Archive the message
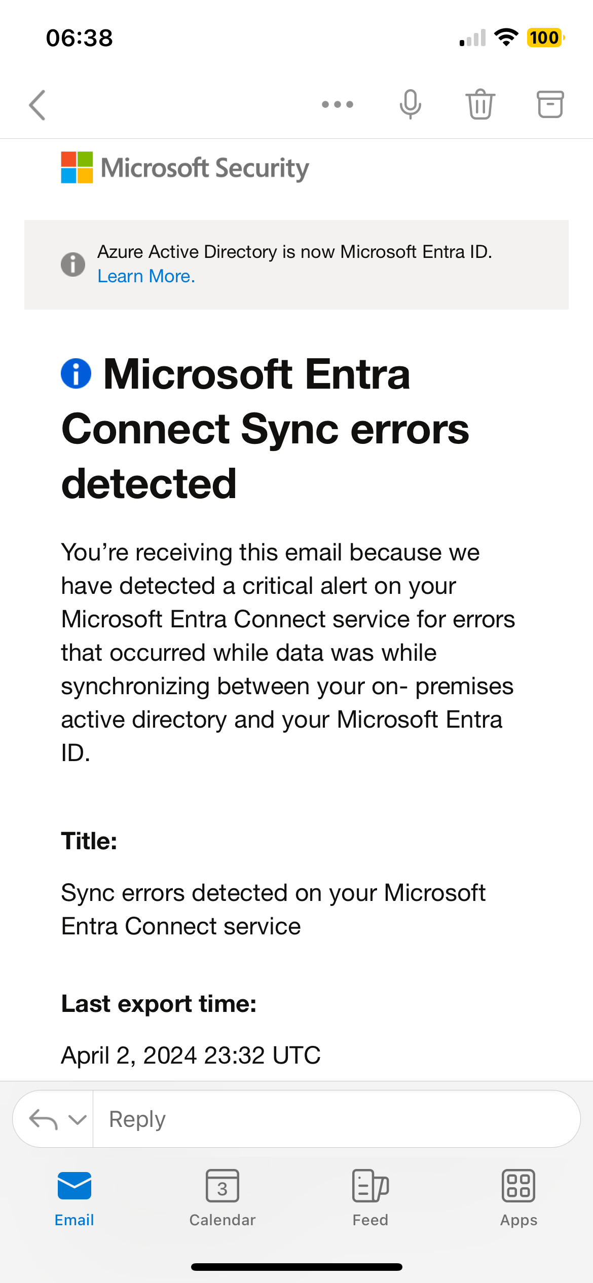 pos(550,104)
